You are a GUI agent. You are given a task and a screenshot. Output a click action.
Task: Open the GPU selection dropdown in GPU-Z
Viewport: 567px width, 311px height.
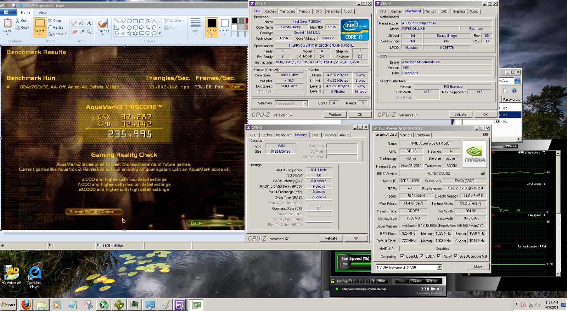click(439, 267)
